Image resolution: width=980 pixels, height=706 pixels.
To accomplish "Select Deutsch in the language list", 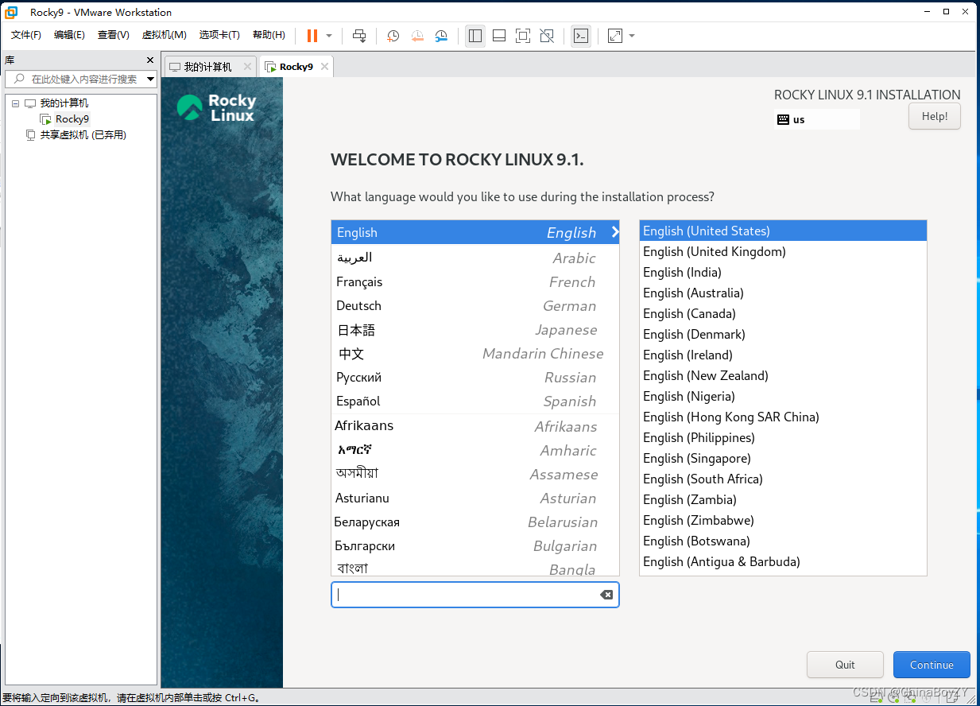I will 475,305.
